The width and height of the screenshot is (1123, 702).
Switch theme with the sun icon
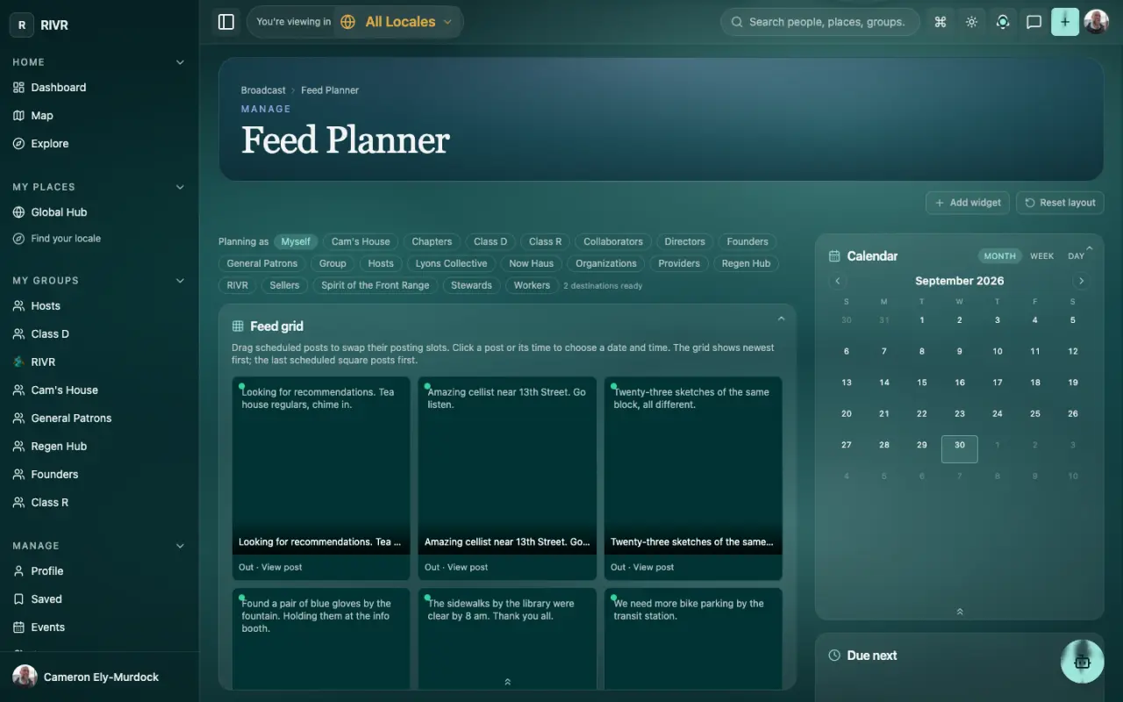click(x=971, y=22)
